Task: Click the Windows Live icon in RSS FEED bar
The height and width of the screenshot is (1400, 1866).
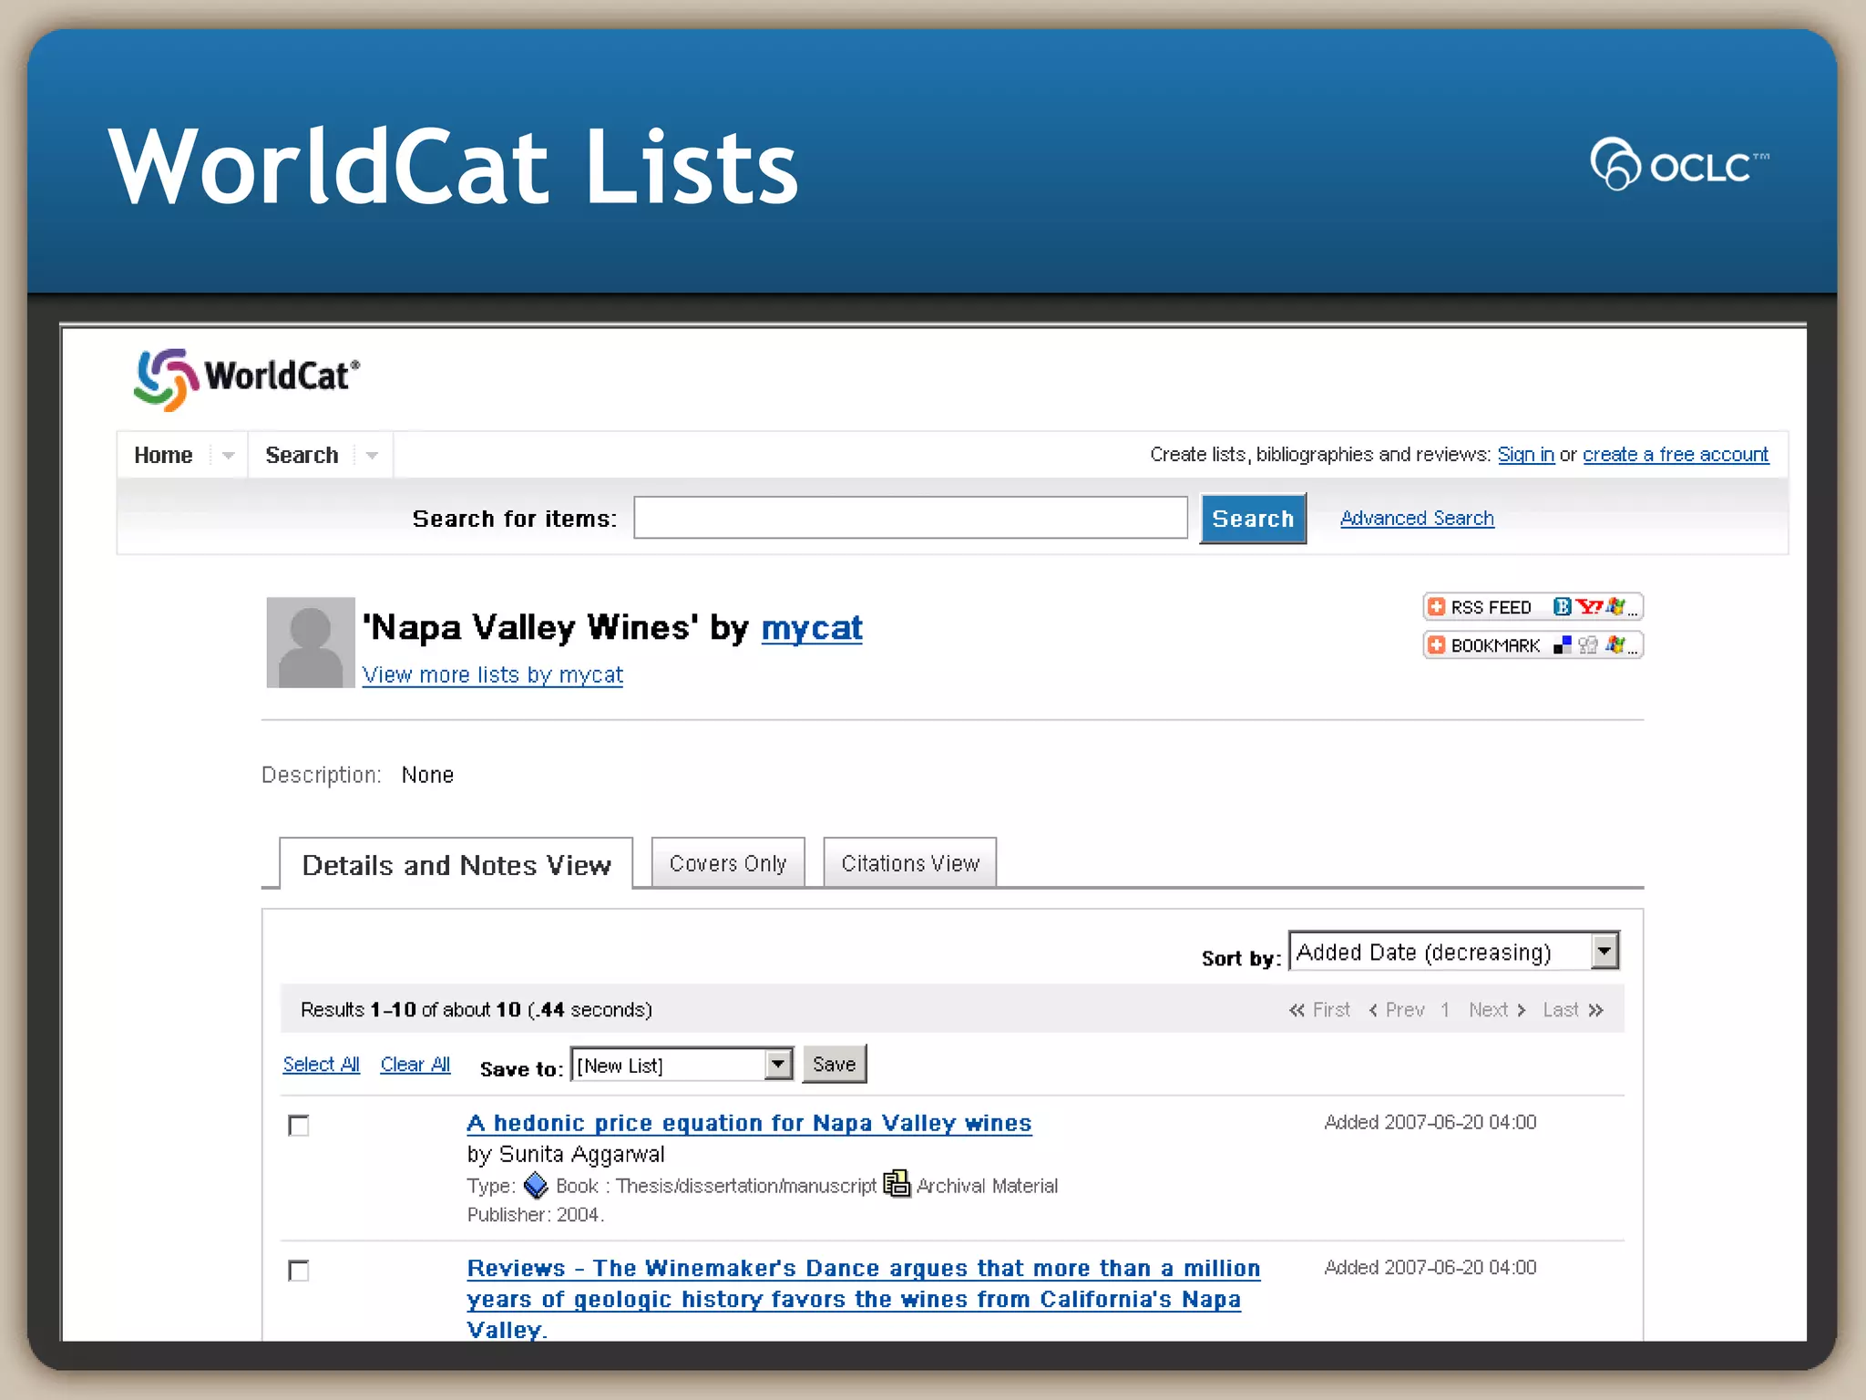Action: 1616,606
